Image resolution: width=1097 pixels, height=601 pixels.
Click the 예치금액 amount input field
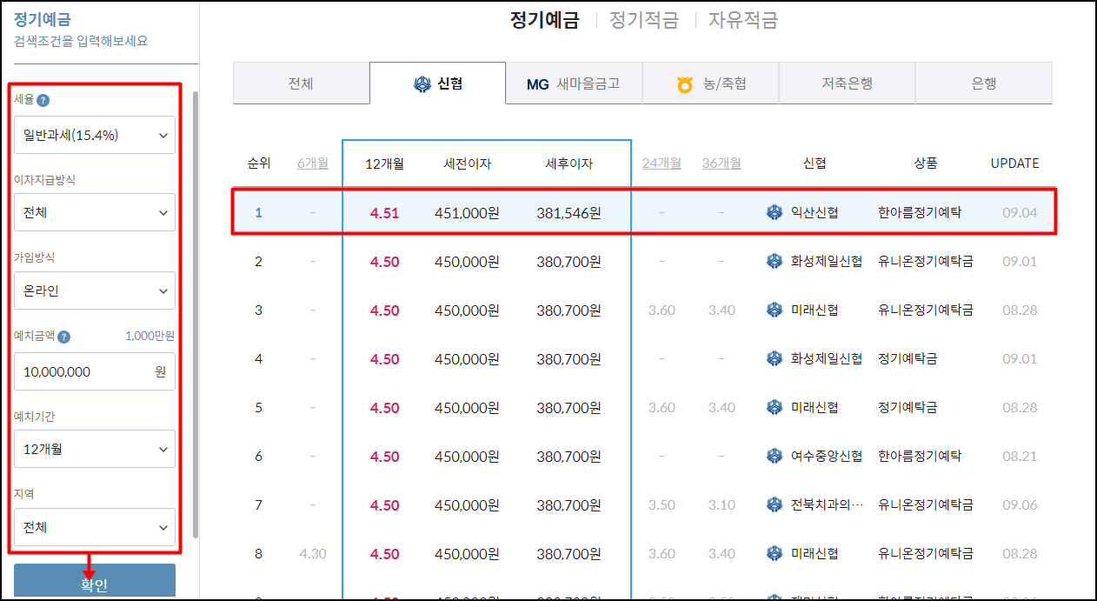tap(94, 371)
